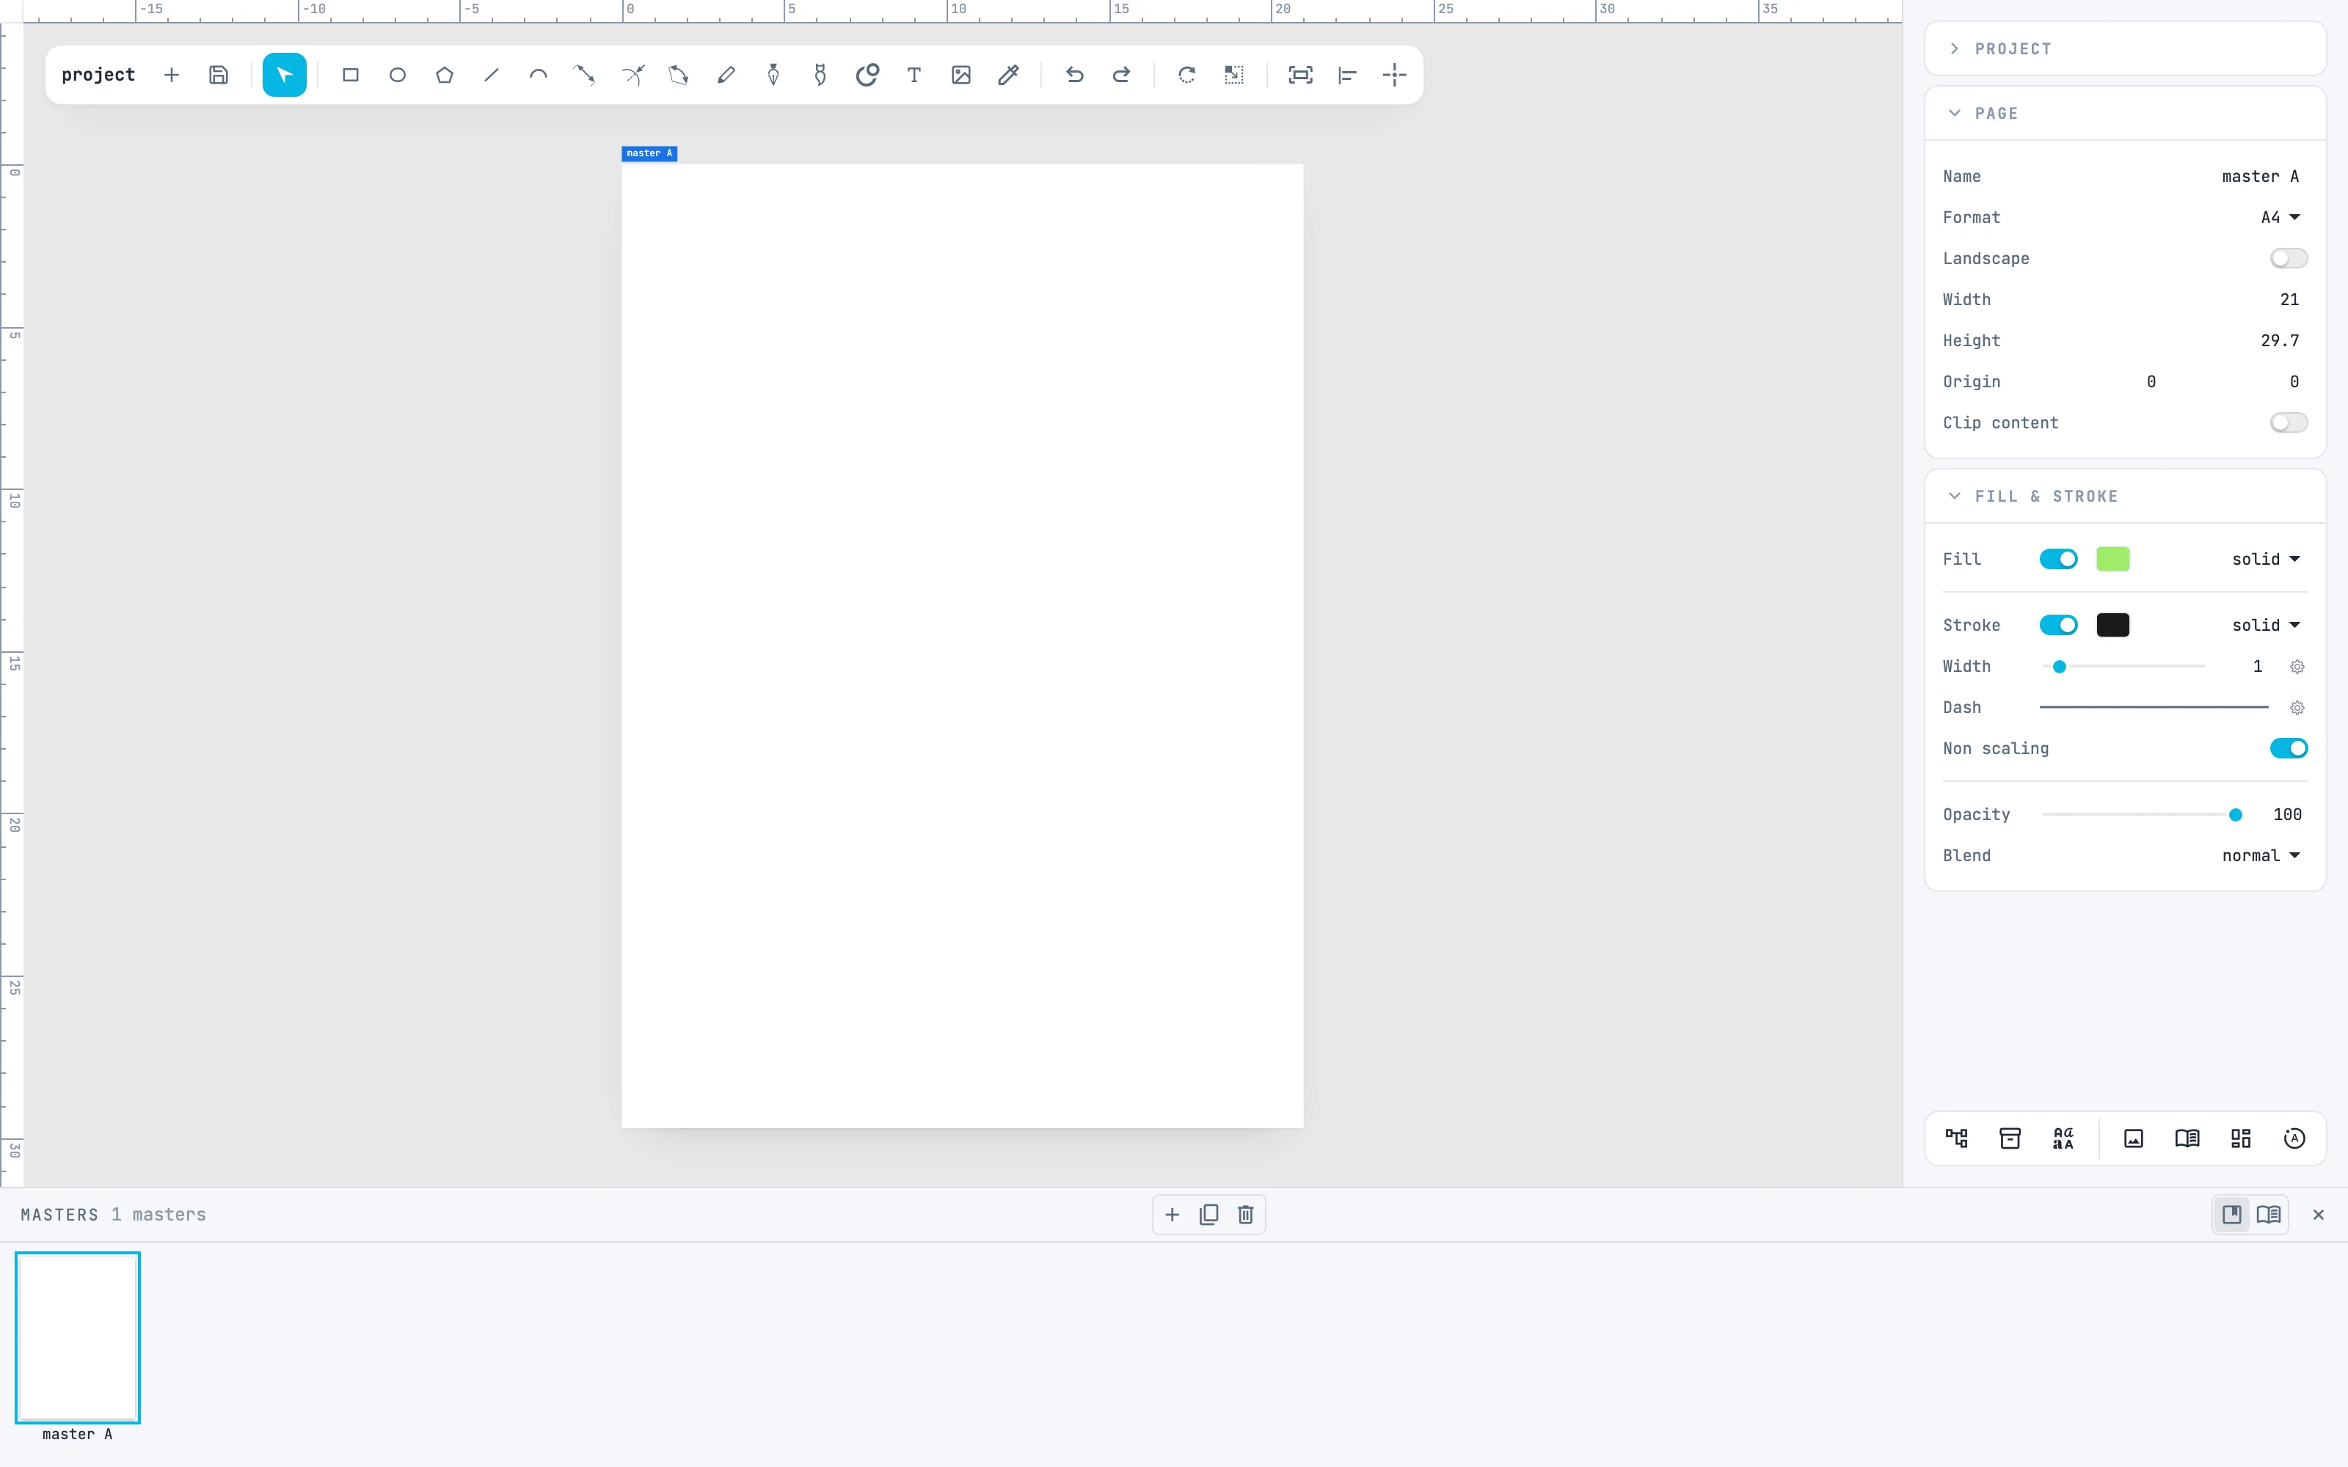The height and width of the screenshot is (1467, 2348).
Task: Select the Arc tool
Action: (539, 75)
